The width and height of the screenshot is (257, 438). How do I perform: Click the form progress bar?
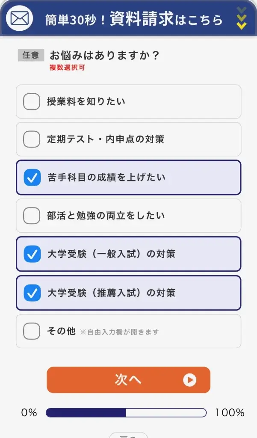tap(126, 413)
